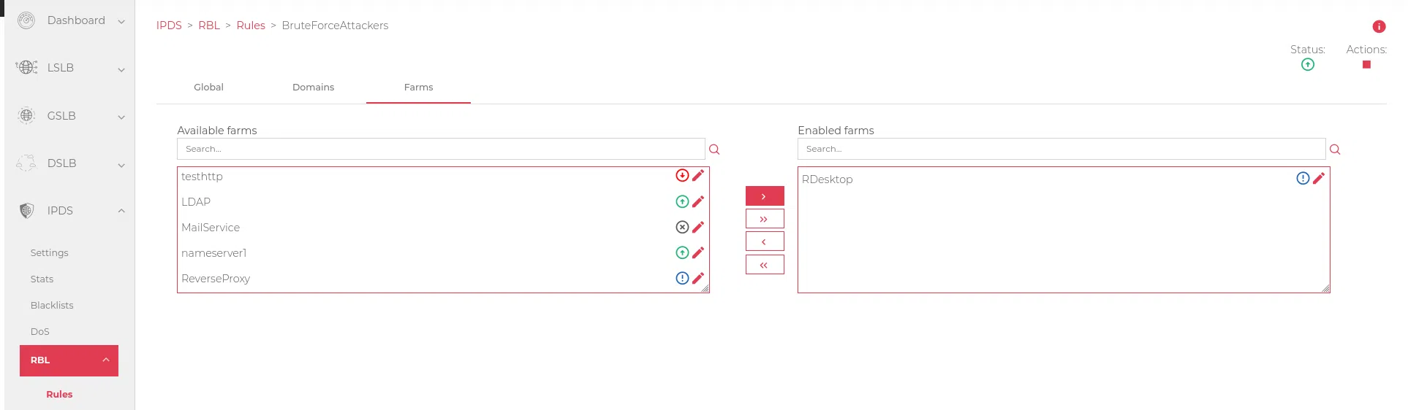Click the red info icon at top right
The width and height of the screenshot is (1408, 410).
coord(1379,26)
